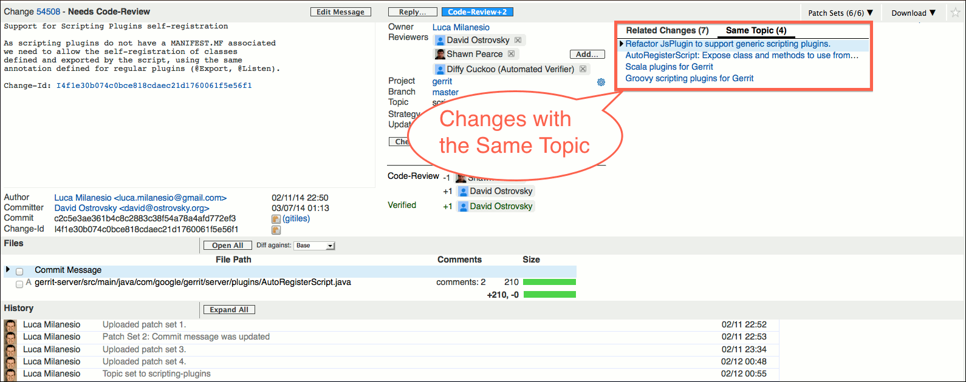Copy the Change-Id with clipboard icon

[276, 230]
